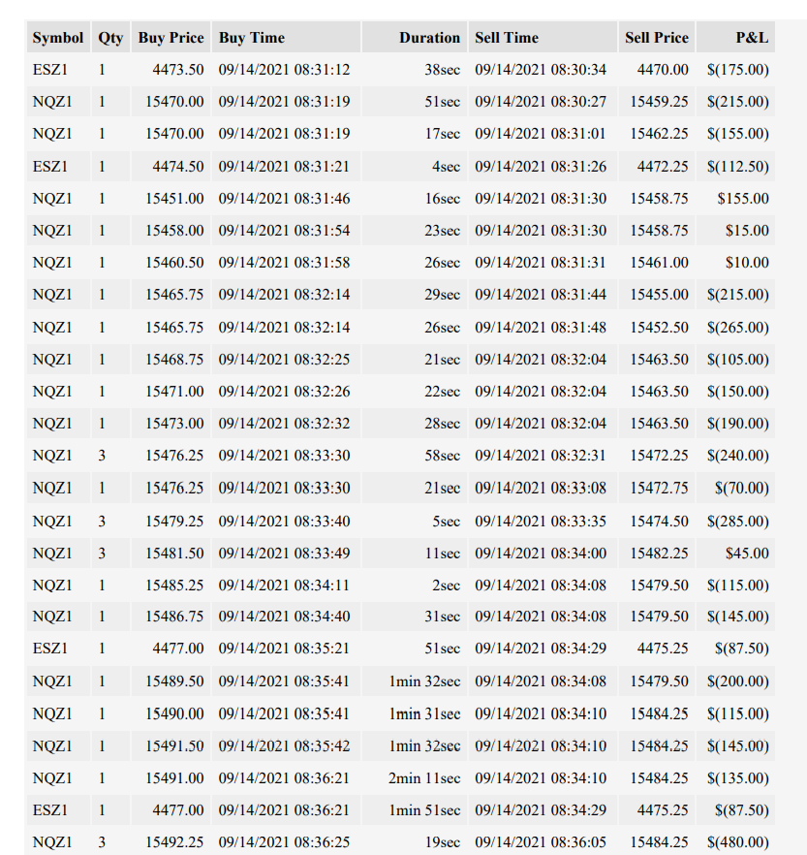Select the Buy Price column header

(x=171, y=37)
